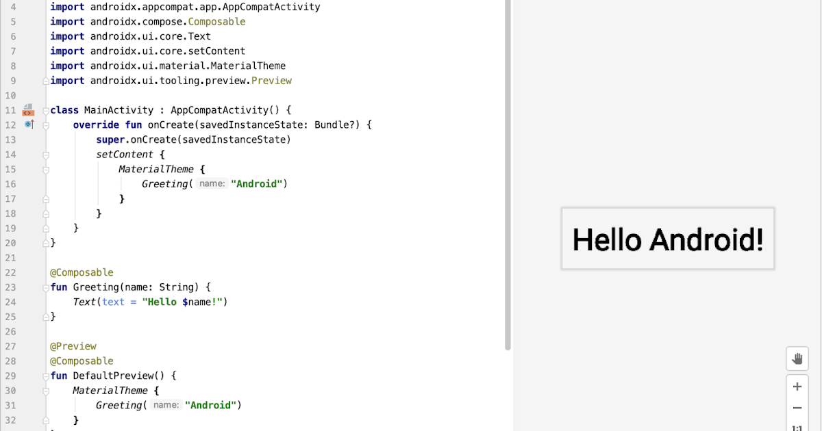Screen dimensions: 822x431
Task: Collapse the onCreate function fold marker
Action: tap(46, 125)
